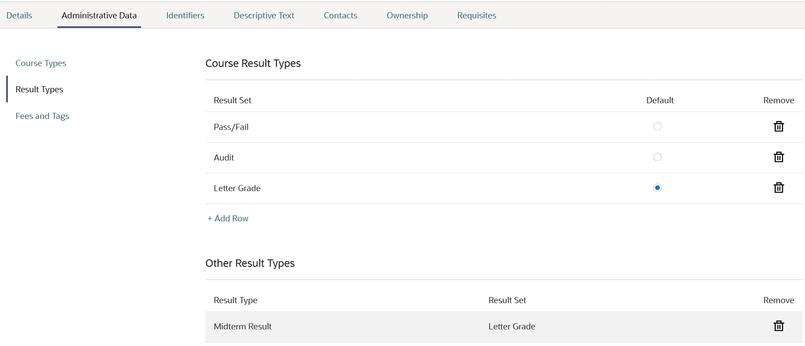
Task: Switch to the Details tab
Action: tap(19, 15)
